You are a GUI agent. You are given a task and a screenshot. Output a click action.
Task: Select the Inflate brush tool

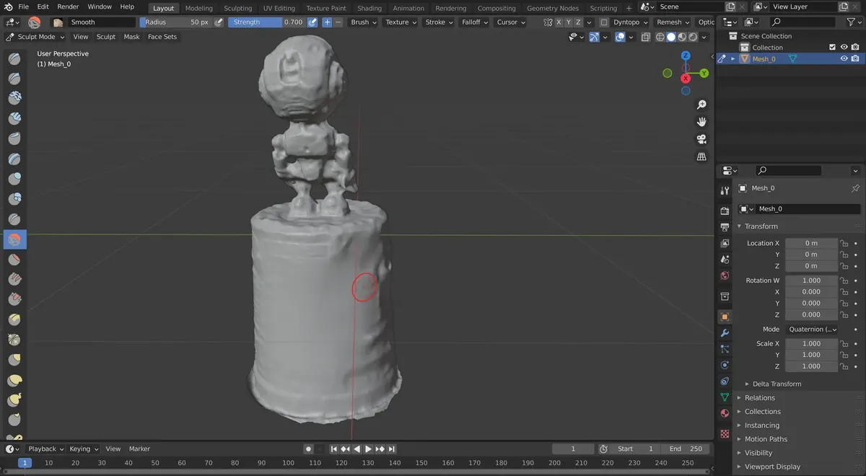point(14,179)
